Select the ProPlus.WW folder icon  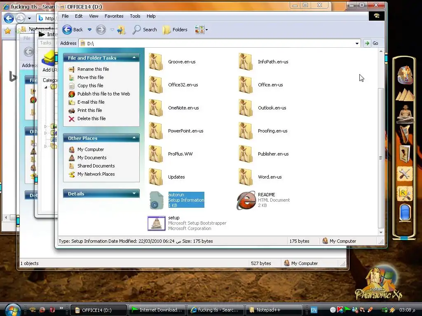[156, 154]
